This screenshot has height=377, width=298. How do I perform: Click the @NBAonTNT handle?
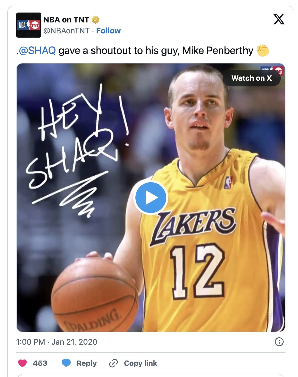(x=66, y=31)
